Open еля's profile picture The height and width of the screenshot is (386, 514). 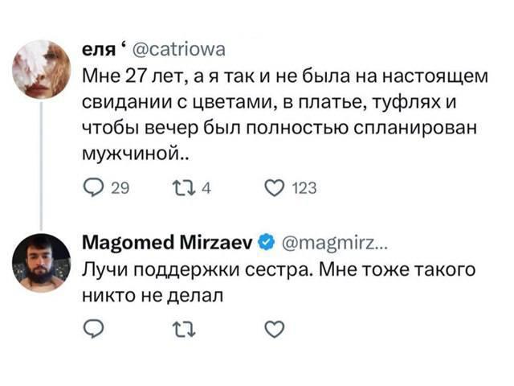pyautogui.click(x=42, y=68)
